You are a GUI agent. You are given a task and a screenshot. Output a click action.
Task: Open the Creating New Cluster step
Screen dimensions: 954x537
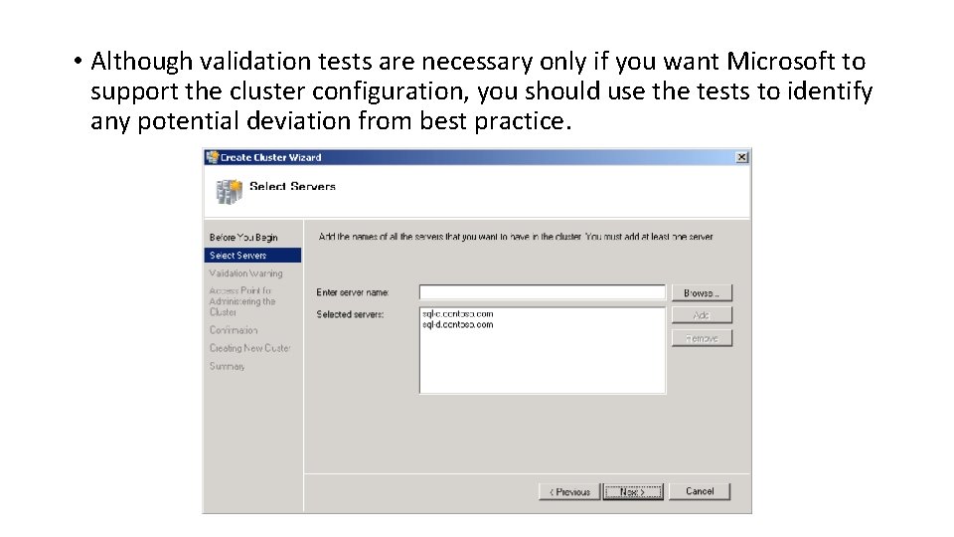[250, 348]
